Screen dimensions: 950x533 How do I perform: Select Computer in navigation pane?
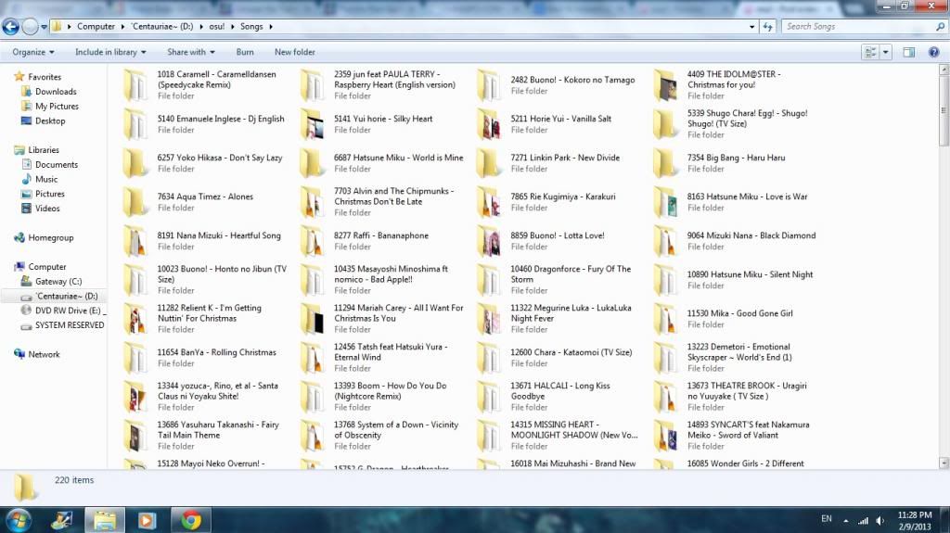coord(46,267)
